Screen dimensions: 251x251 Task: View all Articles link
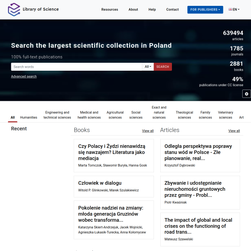(234, 131)
